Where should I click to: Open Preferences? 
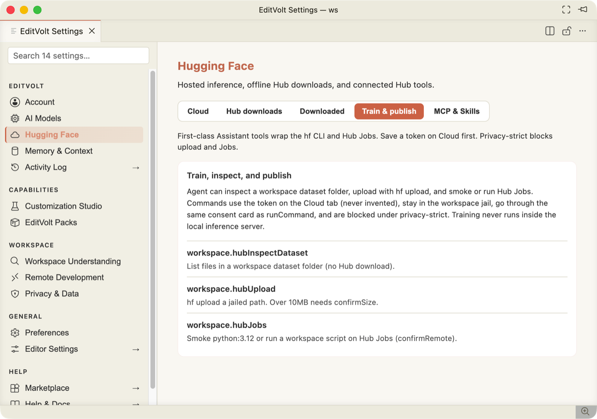tap(74, 333)
